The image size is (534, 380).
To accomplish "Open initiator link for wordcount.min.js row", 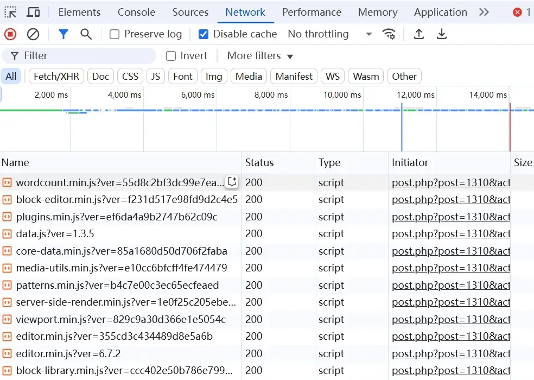I will tap(451, 183).
